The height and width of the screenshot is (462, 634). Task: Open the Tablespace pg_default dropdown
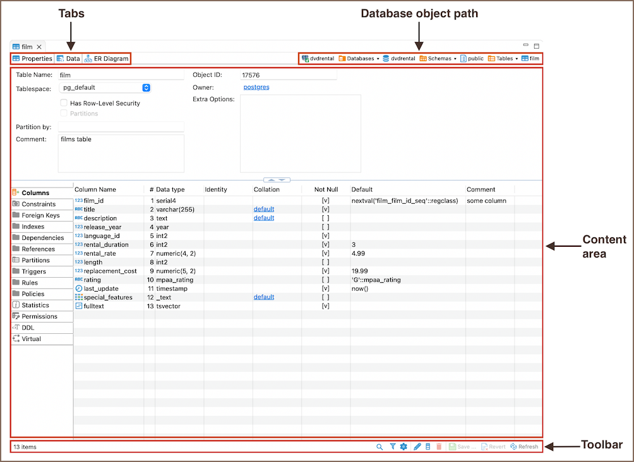click(x=146, y=88)
